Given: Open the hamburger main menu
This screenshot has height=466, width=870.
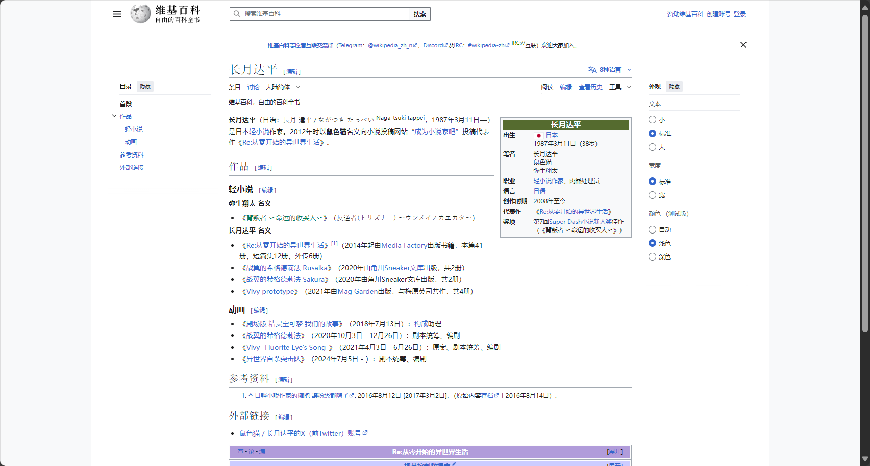Looking at the screenshot, I should (117, 14).
